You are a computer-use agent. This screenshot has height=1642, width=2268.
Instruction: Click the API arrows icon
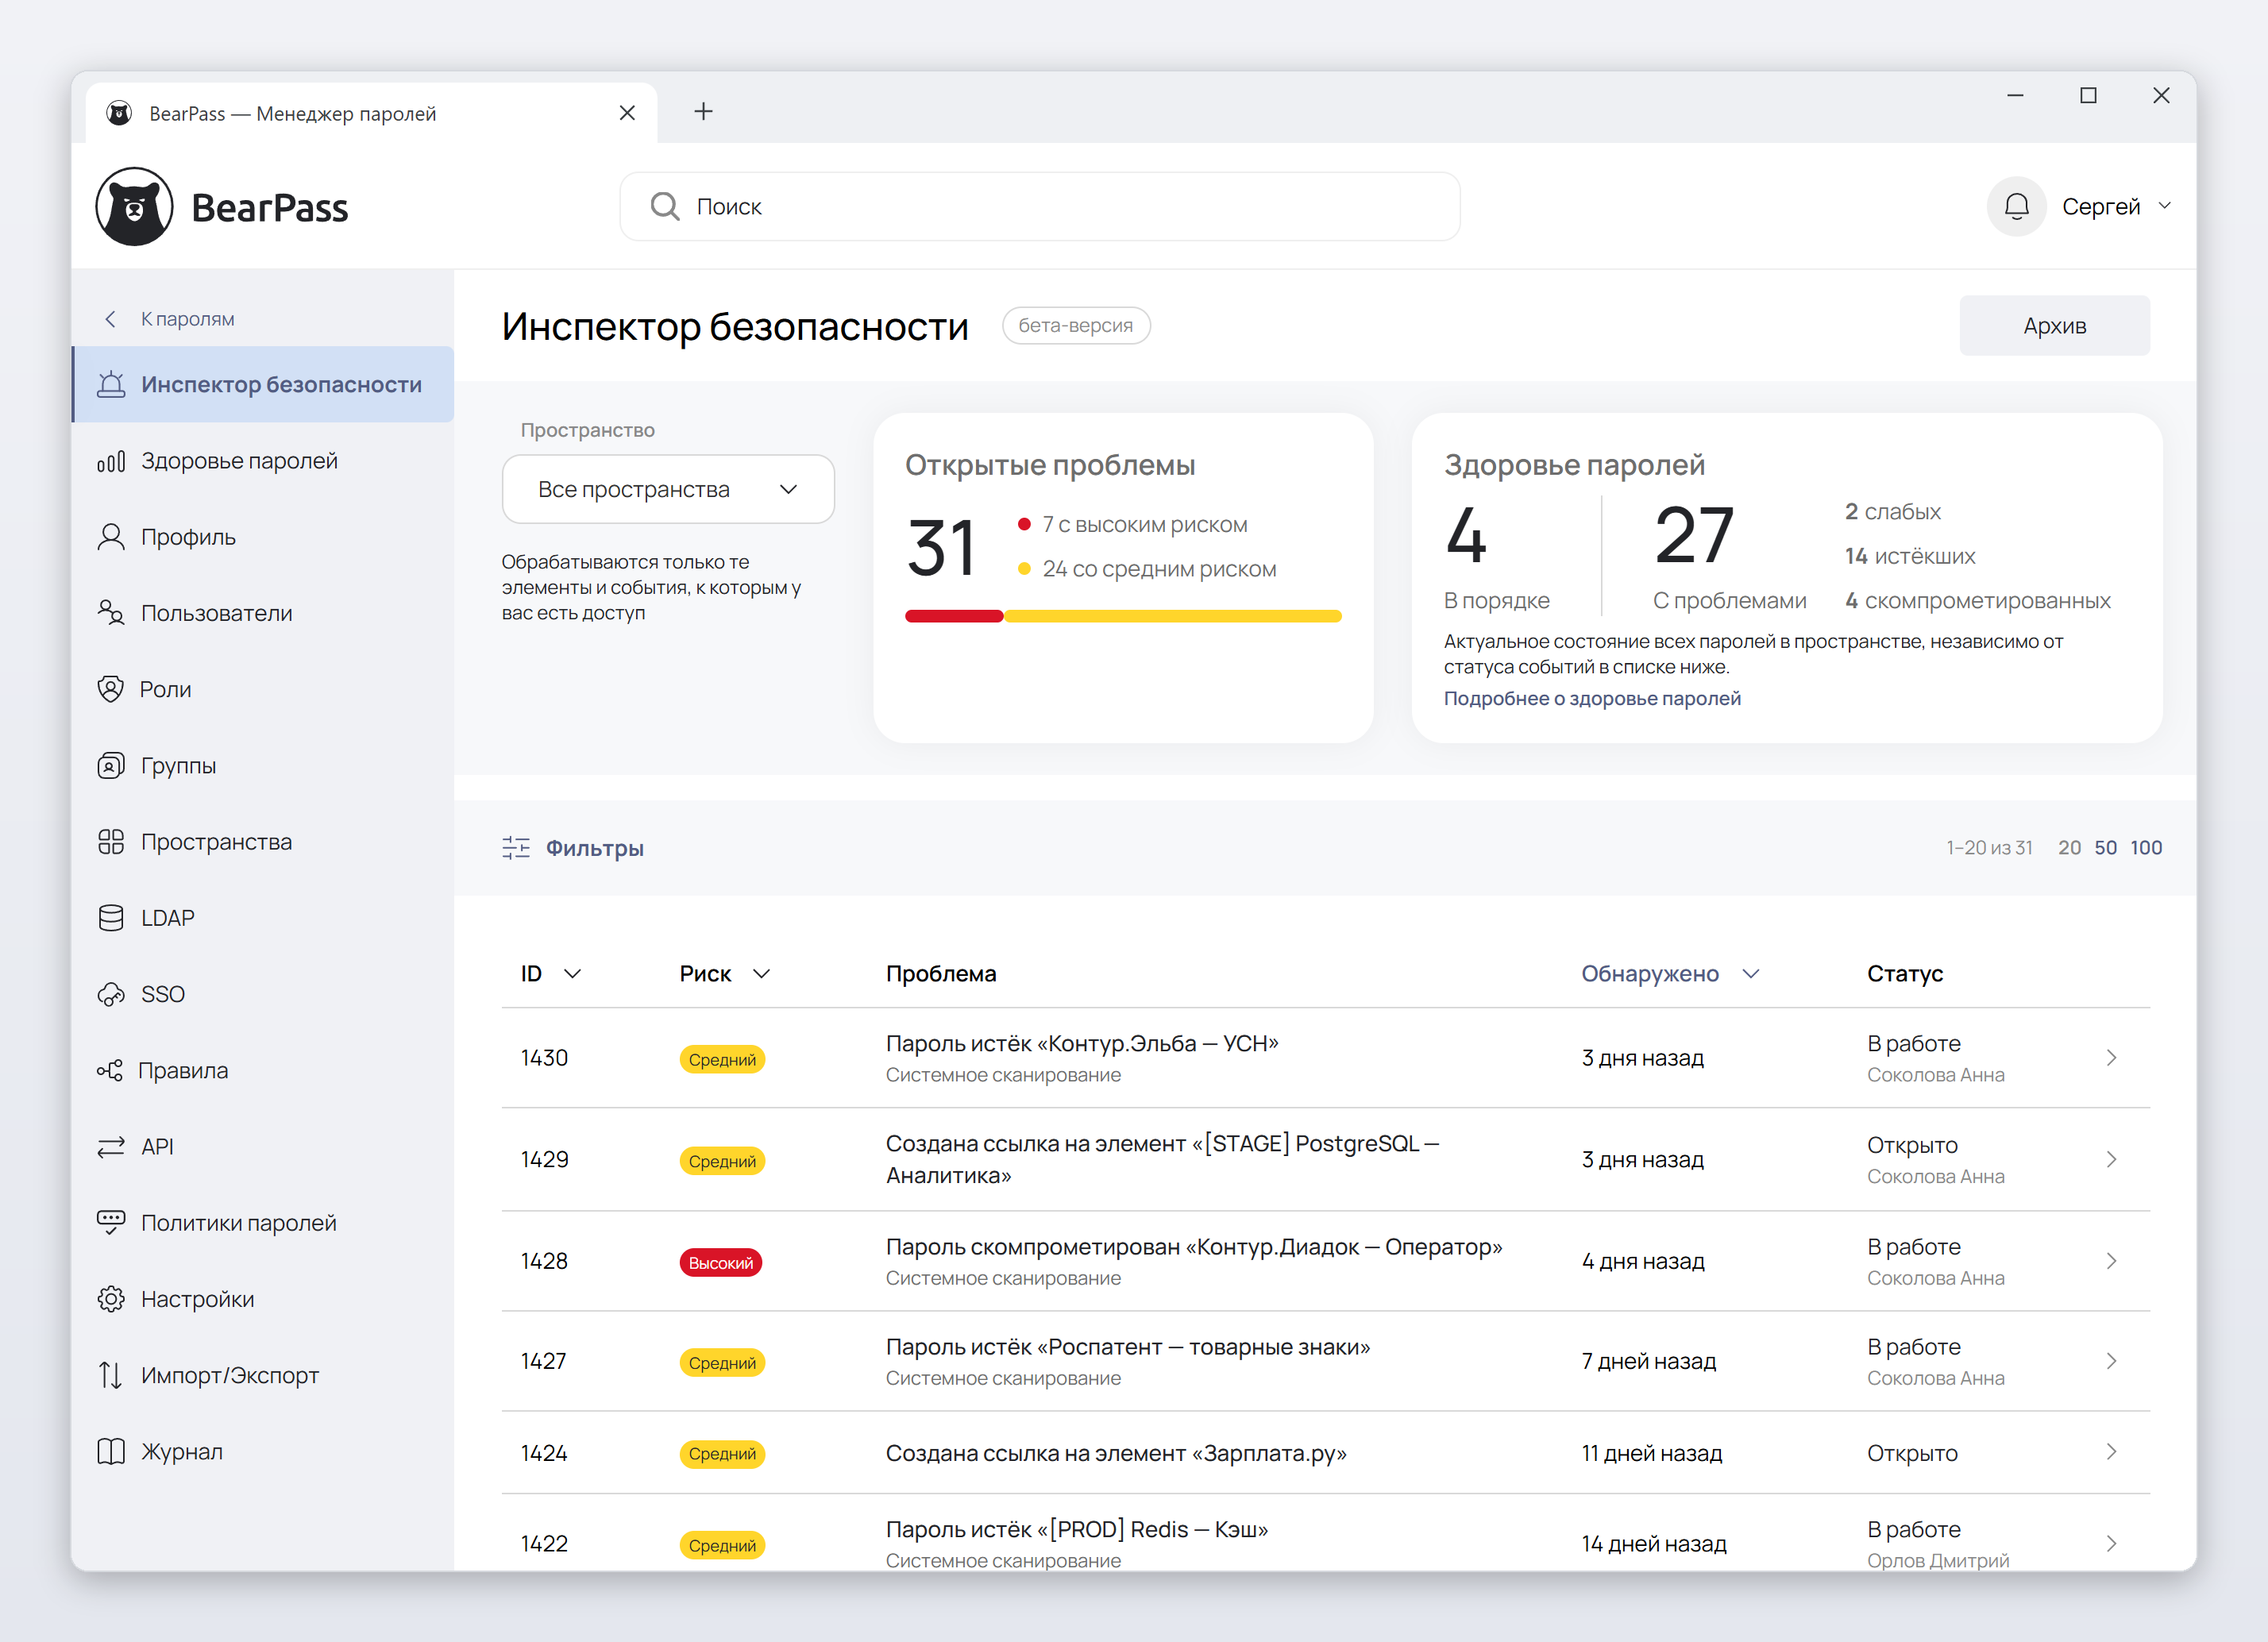tap(111, 1147)
